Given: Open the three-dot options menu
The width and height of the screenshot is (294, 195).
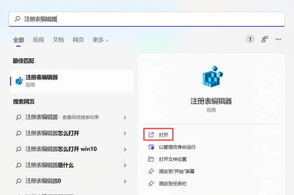Looking at the screenshot, I should (278, 39).
